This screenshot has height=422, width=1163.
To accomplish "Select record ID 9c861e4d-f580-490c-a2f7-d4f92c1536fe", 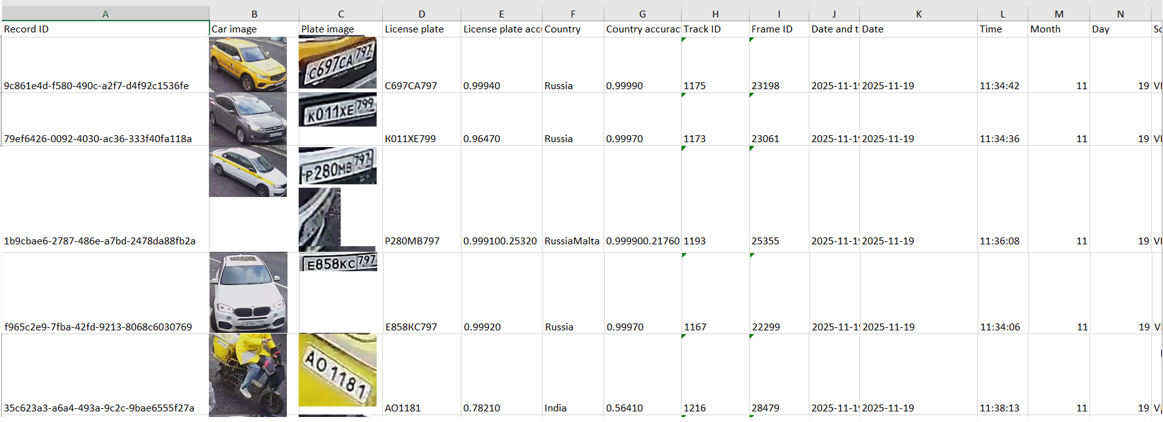I will (105, 65).
